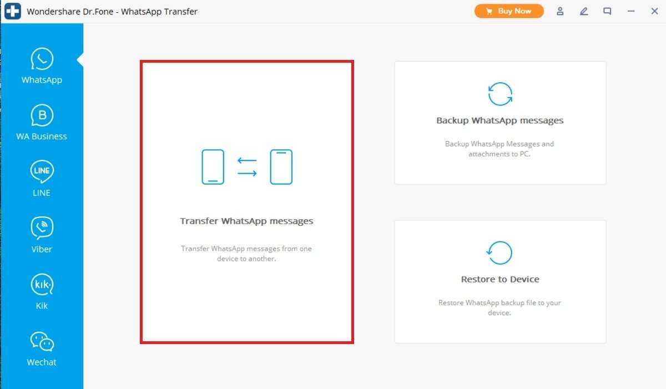The width and height of the screenshot is (666, 389).
Task: Click the backup circular arrows icon
Action: tap(500, 94)
